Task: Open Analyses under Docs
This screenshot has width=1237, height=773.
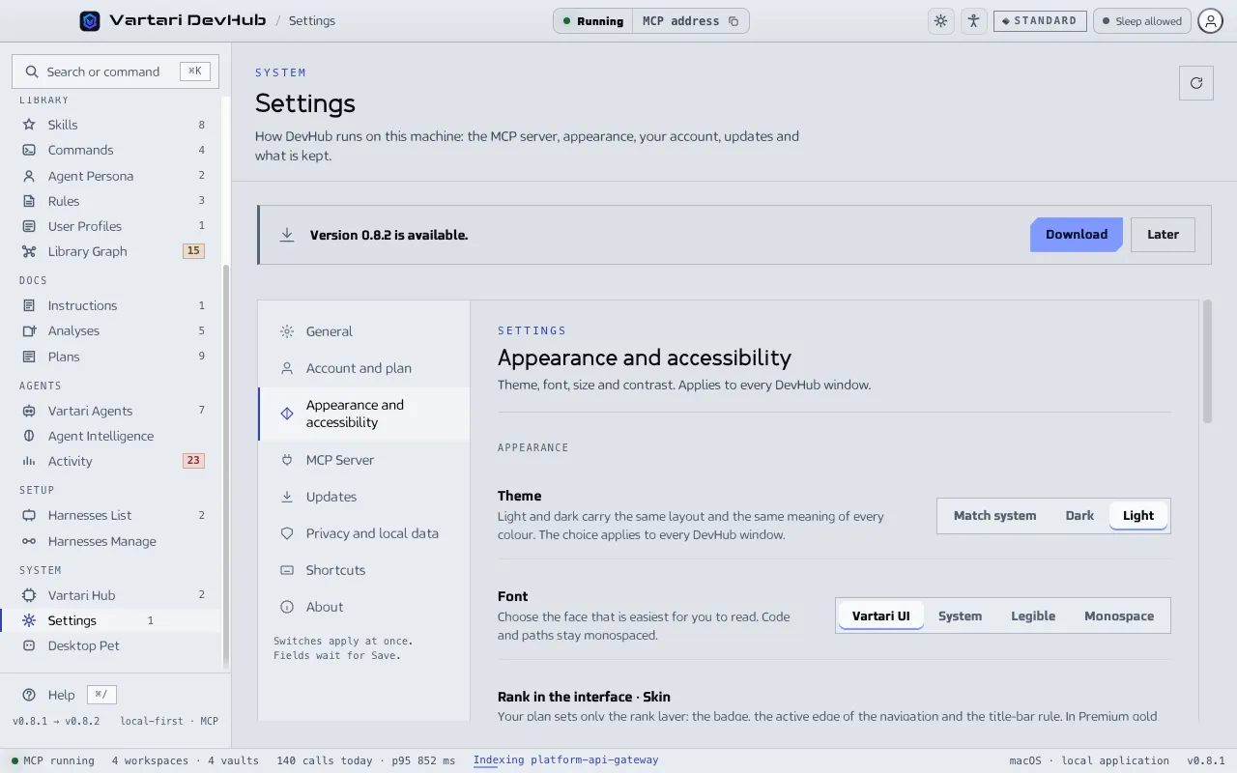Action: click(113, 330)
